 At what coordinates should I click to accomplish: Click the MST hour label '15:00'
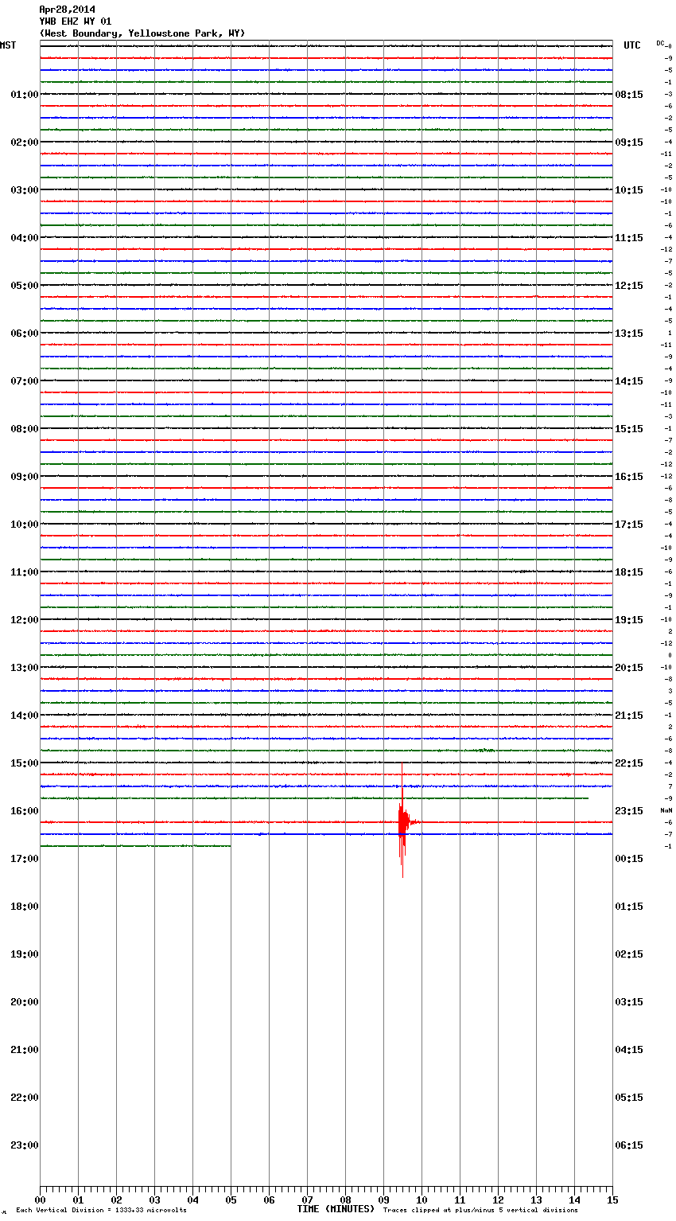tap(25, 763)
